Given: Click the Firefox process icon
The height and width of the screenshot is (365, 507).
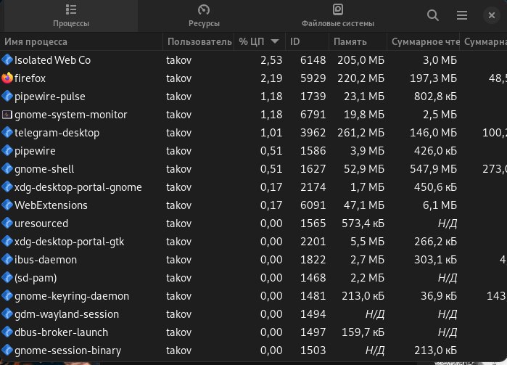Looking at the screenshot, I should tap(7, 78).
